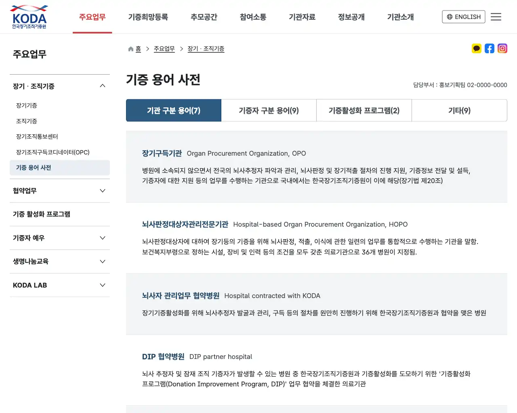Viewport: 517px width, 413px height.
Task: Open the 추모공간 menu
Action: [x=204, y=17]
